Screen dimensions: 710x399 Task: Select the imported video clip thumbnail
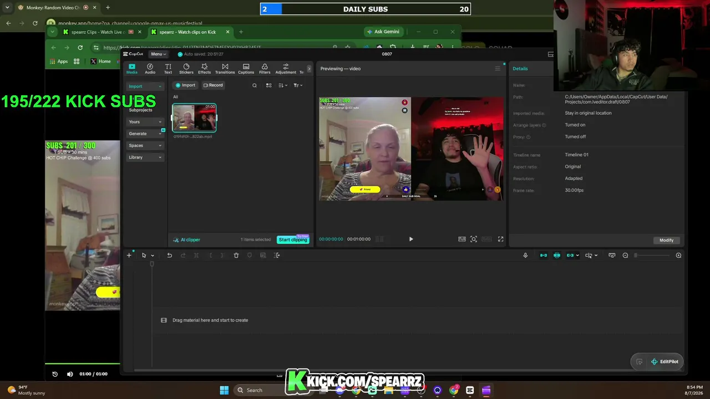click(194, 117)
